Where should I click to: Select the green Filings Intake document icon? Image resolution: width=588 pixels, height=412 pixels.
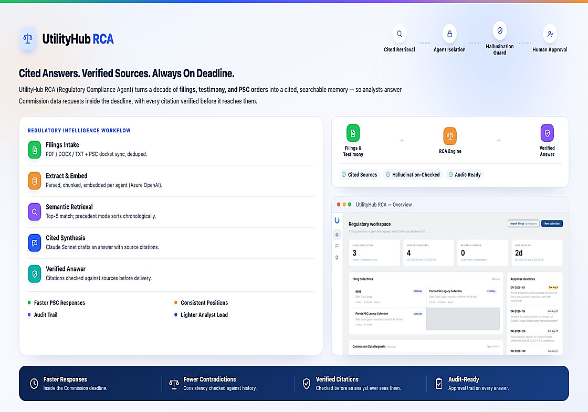35,150
